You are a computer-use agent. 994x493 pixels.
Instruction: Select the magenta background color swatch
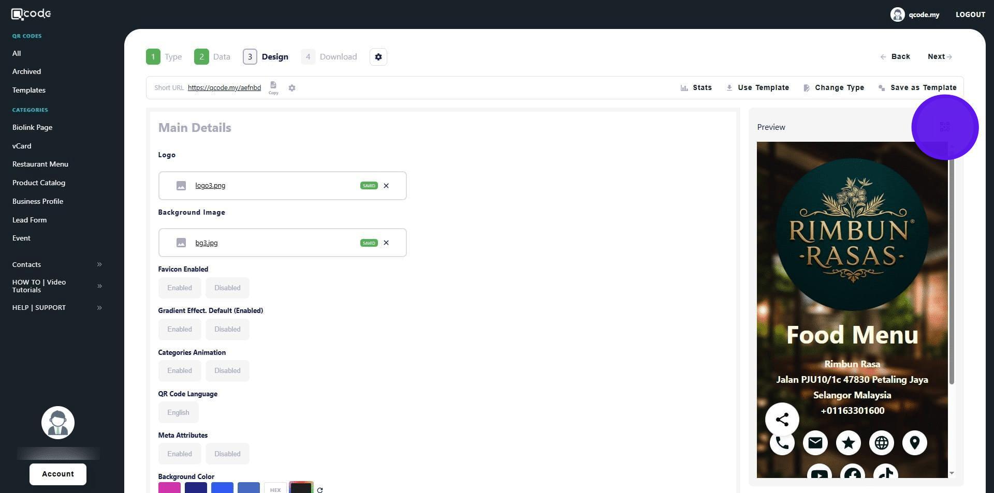169,488
